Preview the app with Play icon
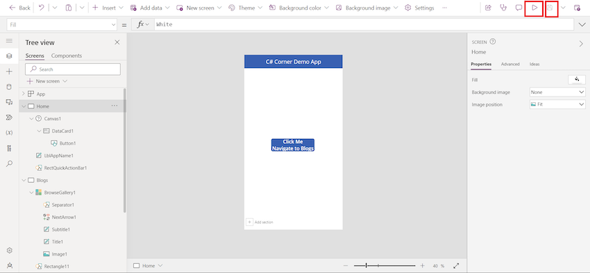The height and width of the screenshot is (273, 590). click(534, 8)
